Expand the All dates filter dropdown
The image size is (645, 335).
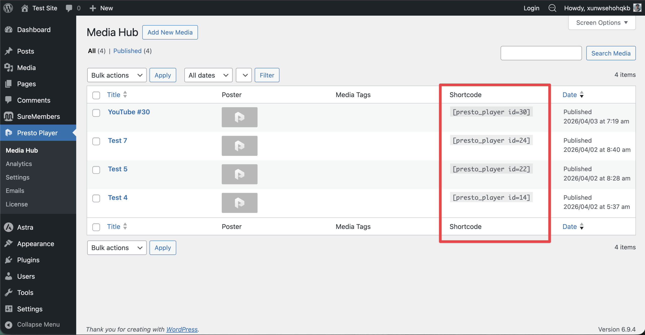click(x=208, y=75)
